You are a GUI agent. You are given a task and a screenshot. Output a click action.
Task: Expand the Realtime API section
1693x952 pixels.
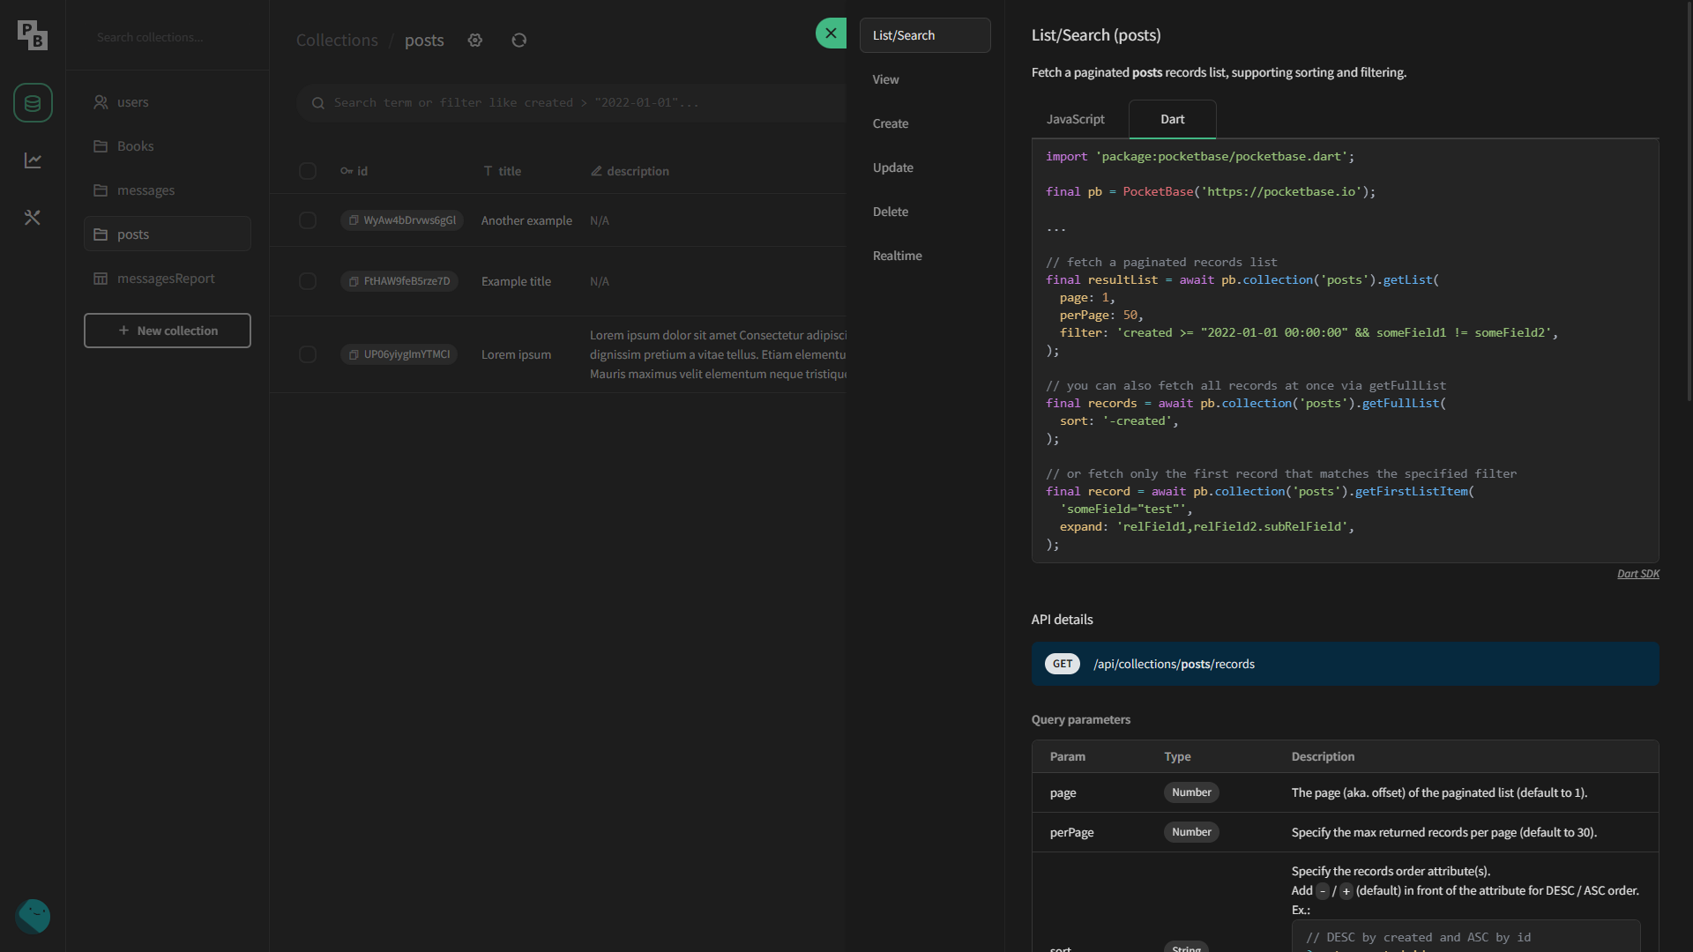point(897,256)
